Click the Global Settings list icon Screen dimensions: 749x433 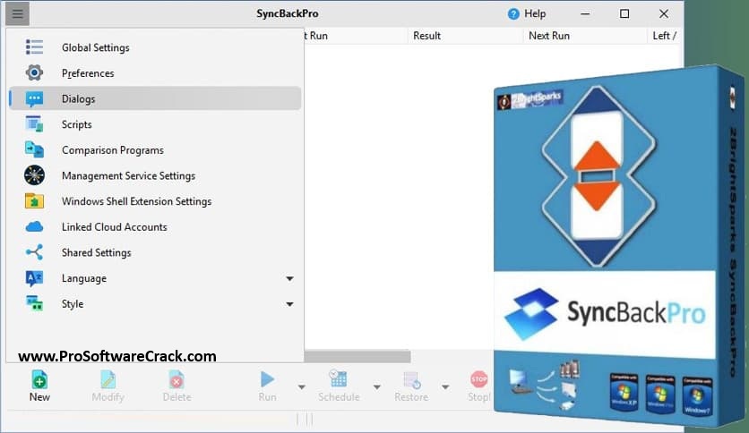coord(34,47)
